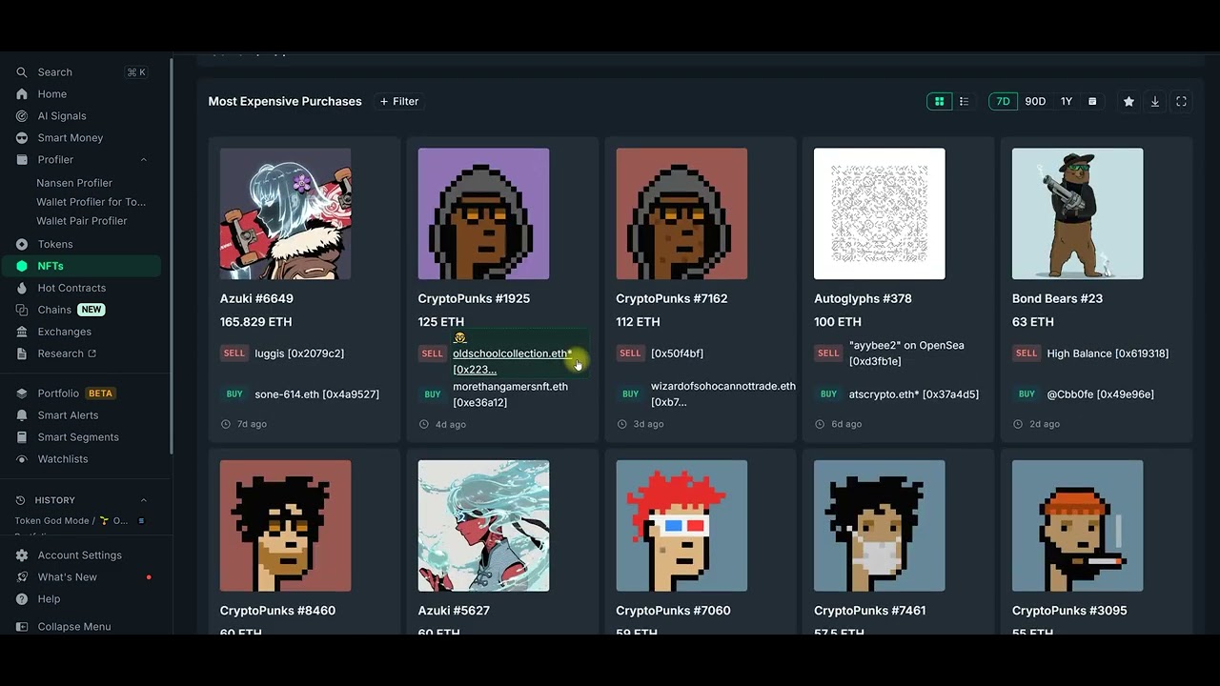Open Account Settings
Screen dimensions: 1220x686
tap(81, 555)
